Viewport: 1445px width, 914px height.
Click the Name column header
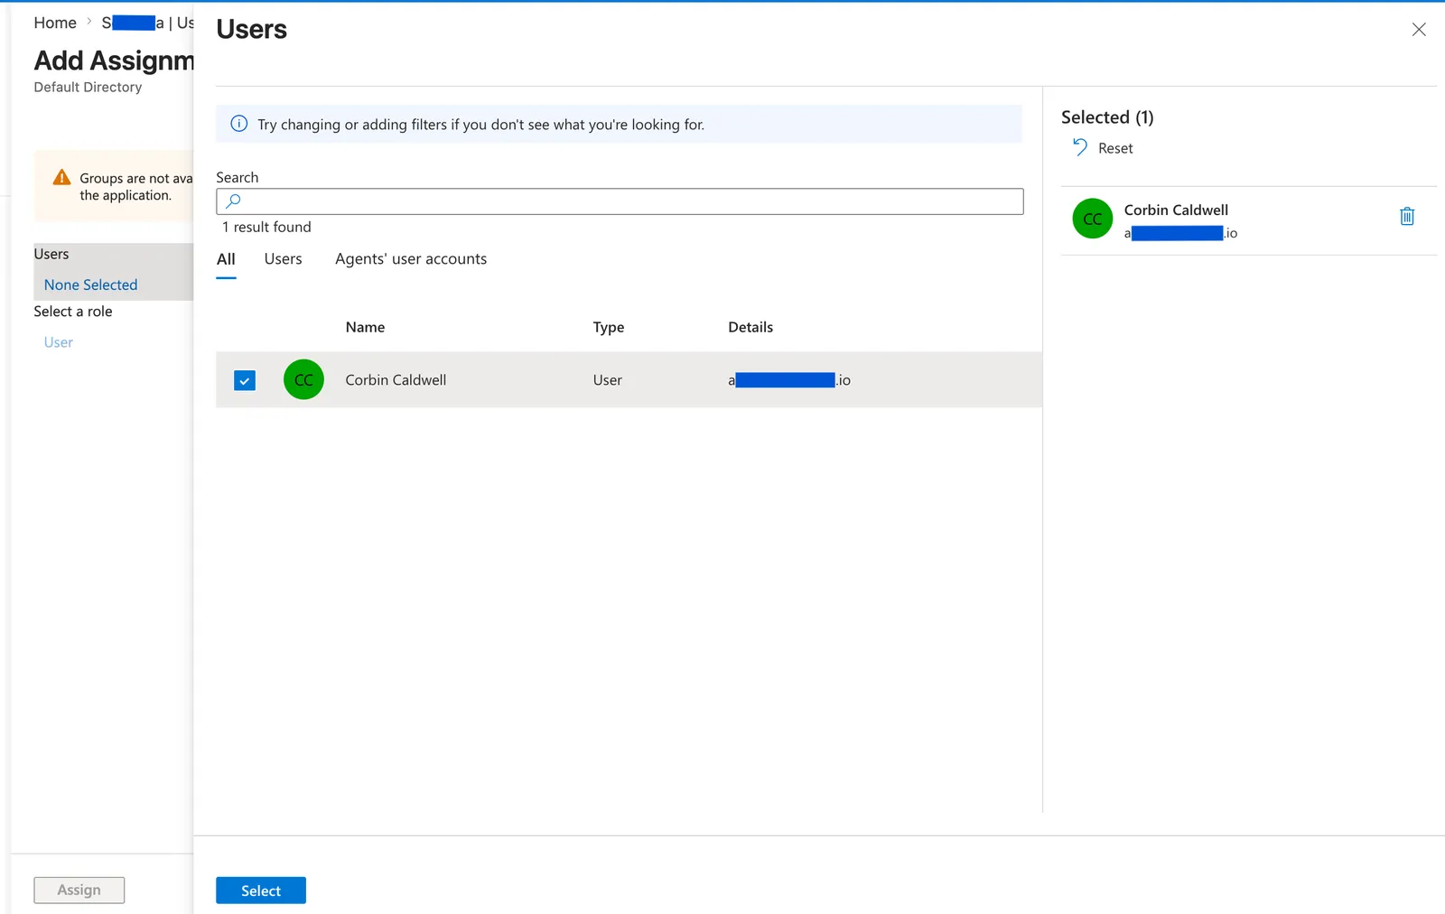point(365,327)
